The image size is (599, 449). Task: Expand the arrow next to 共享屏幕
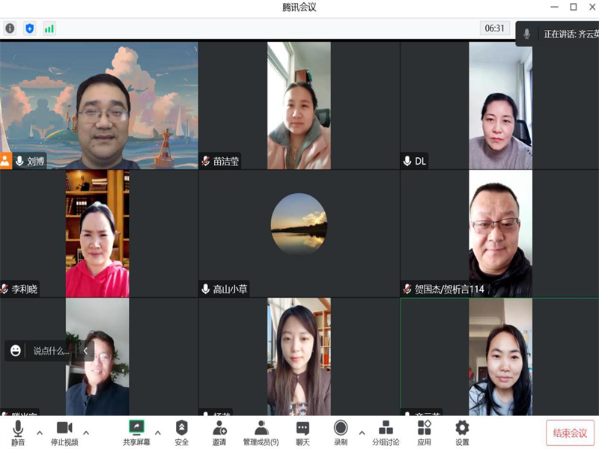[157, 433]
